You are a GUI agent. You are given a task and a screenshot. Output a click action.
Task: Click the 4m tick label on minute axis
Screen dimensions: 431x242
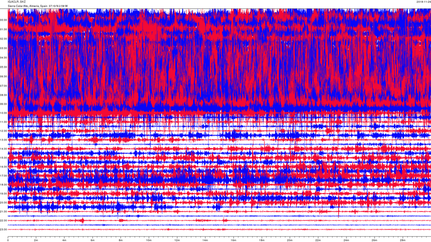pyautogui.click(x=64, y=240)
